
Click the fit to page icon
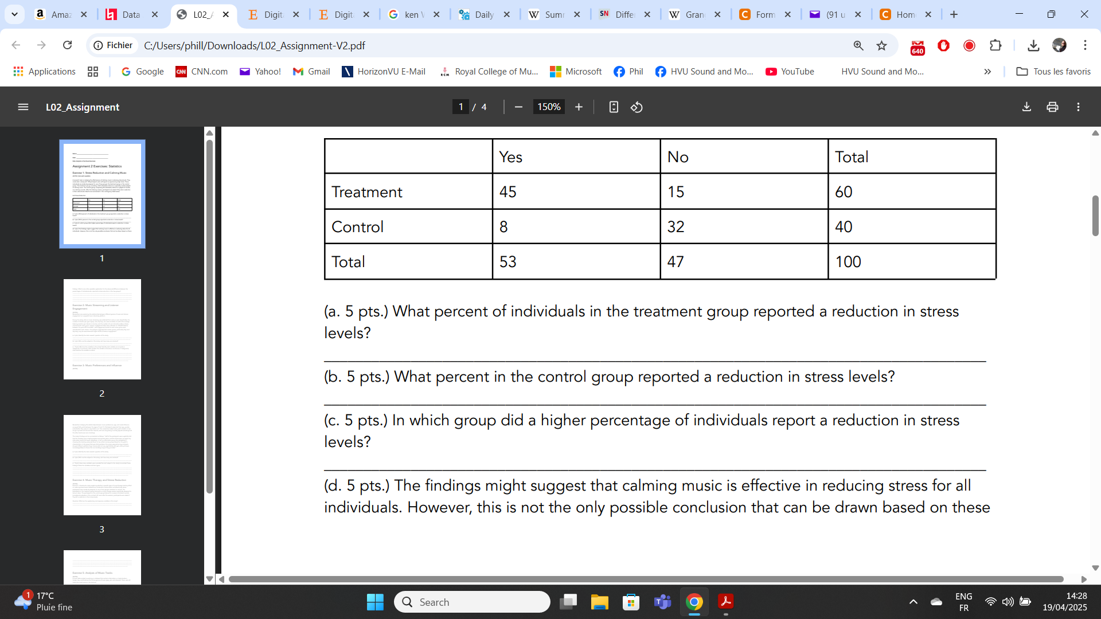tap(614, 107)
